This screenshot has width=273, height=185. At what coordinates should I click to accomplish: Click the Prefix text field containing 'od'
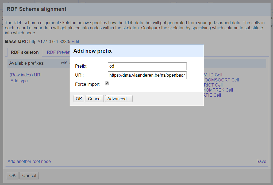[147, 66]
